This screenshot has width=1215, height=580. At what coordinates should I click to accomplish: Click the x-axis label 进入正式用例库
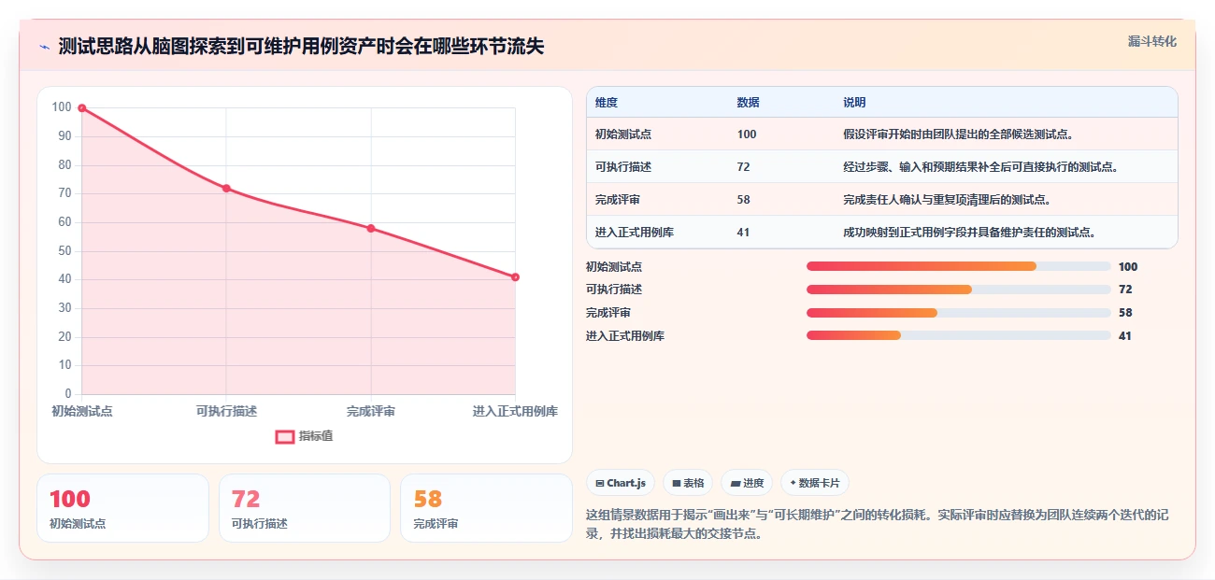[x=515, y=412]
